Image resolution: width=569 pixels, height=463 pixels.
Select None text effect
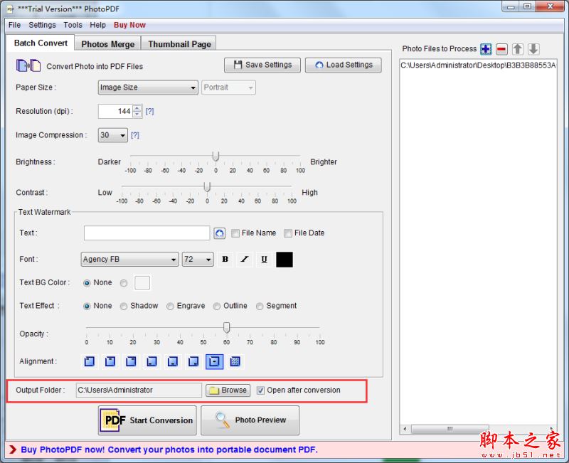point(87,307)
